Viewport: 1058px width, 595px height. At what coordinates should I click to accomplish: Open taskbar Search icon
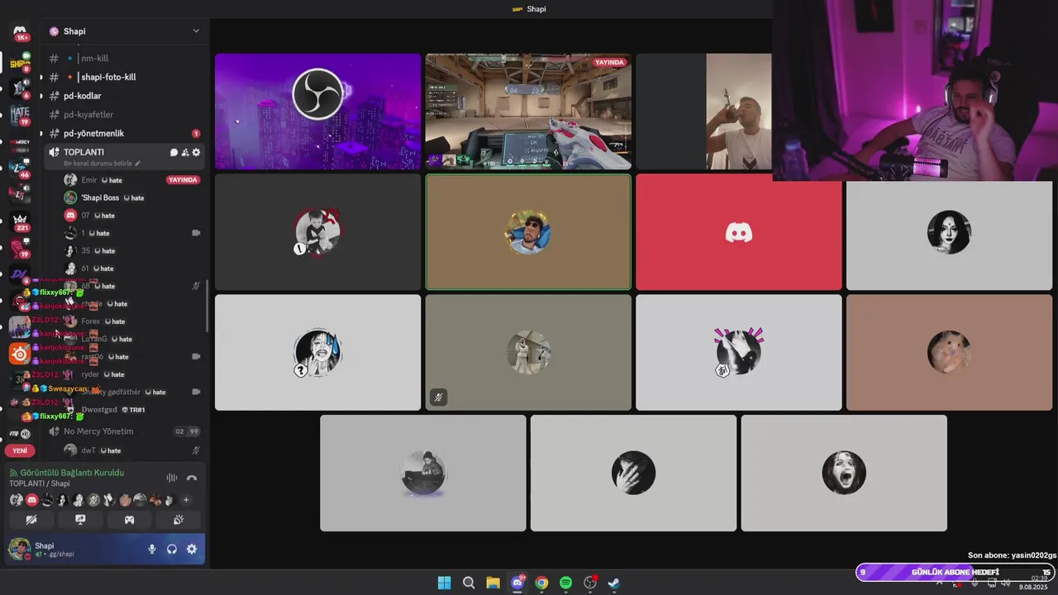pyautogui.click(x=469, y=583)
